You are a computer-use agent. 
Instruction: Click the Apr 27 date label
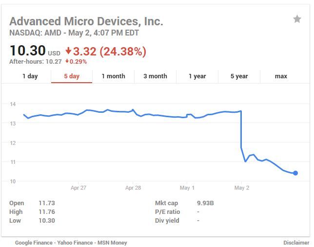click(78, 188)
